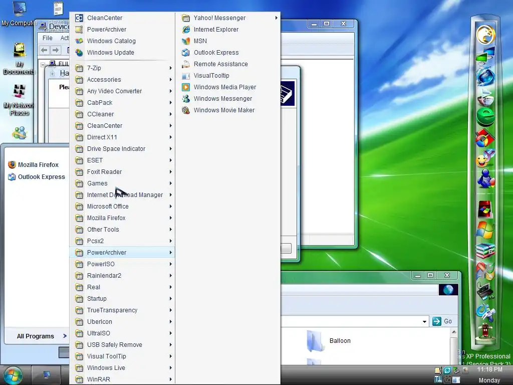513x385 pixels.
Task: Launch VisualTooltip
Action: coord(228,76)
